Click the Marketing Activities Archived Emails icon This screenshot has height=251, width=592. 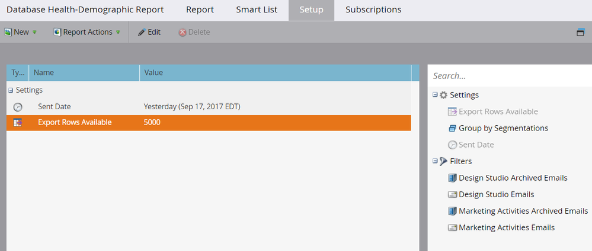coord(452,211)
